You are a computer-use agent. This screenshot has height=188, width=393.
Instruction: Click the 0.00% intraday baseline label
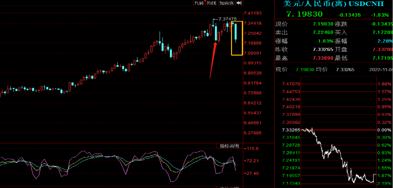(x=384, y=130)
